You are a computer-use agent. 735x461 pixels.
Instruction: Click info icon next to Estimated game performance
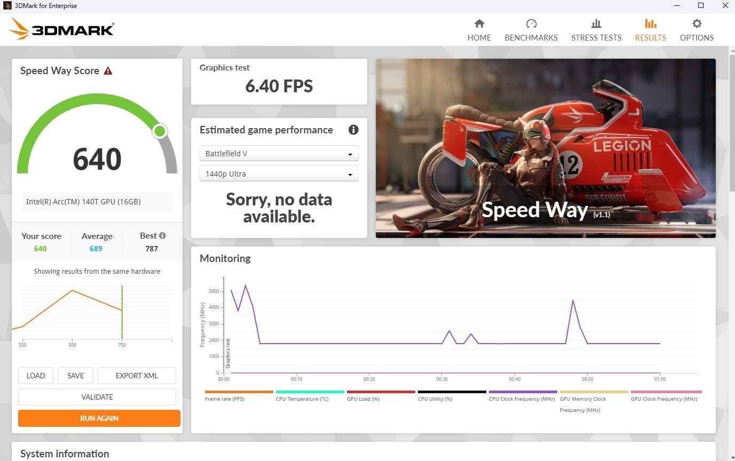pos(353,130)
